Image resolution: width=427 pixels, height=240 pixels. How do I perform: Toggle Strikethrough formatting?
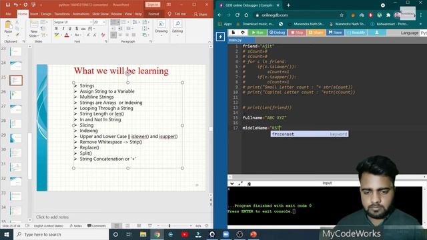pos(83,29)
